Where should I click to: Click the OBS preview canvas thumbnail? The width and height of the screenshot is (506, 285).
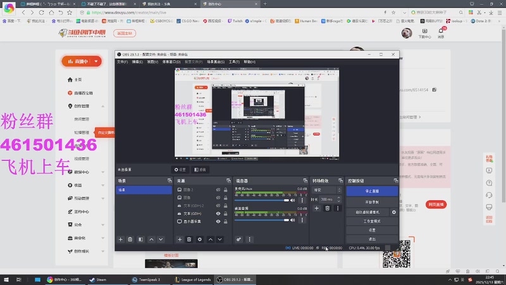point(257,114)
